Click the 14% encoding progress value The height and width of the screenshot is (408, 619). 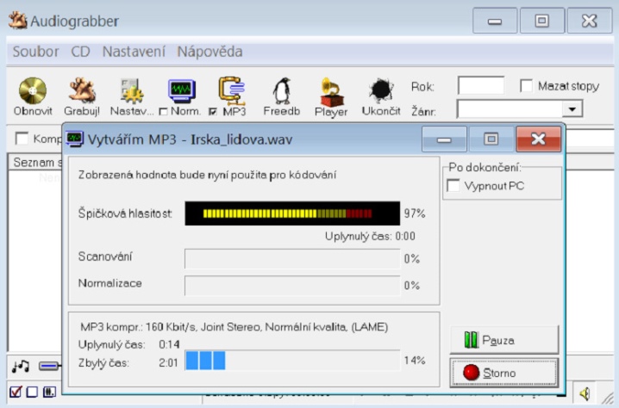click(x=415, y=361)
